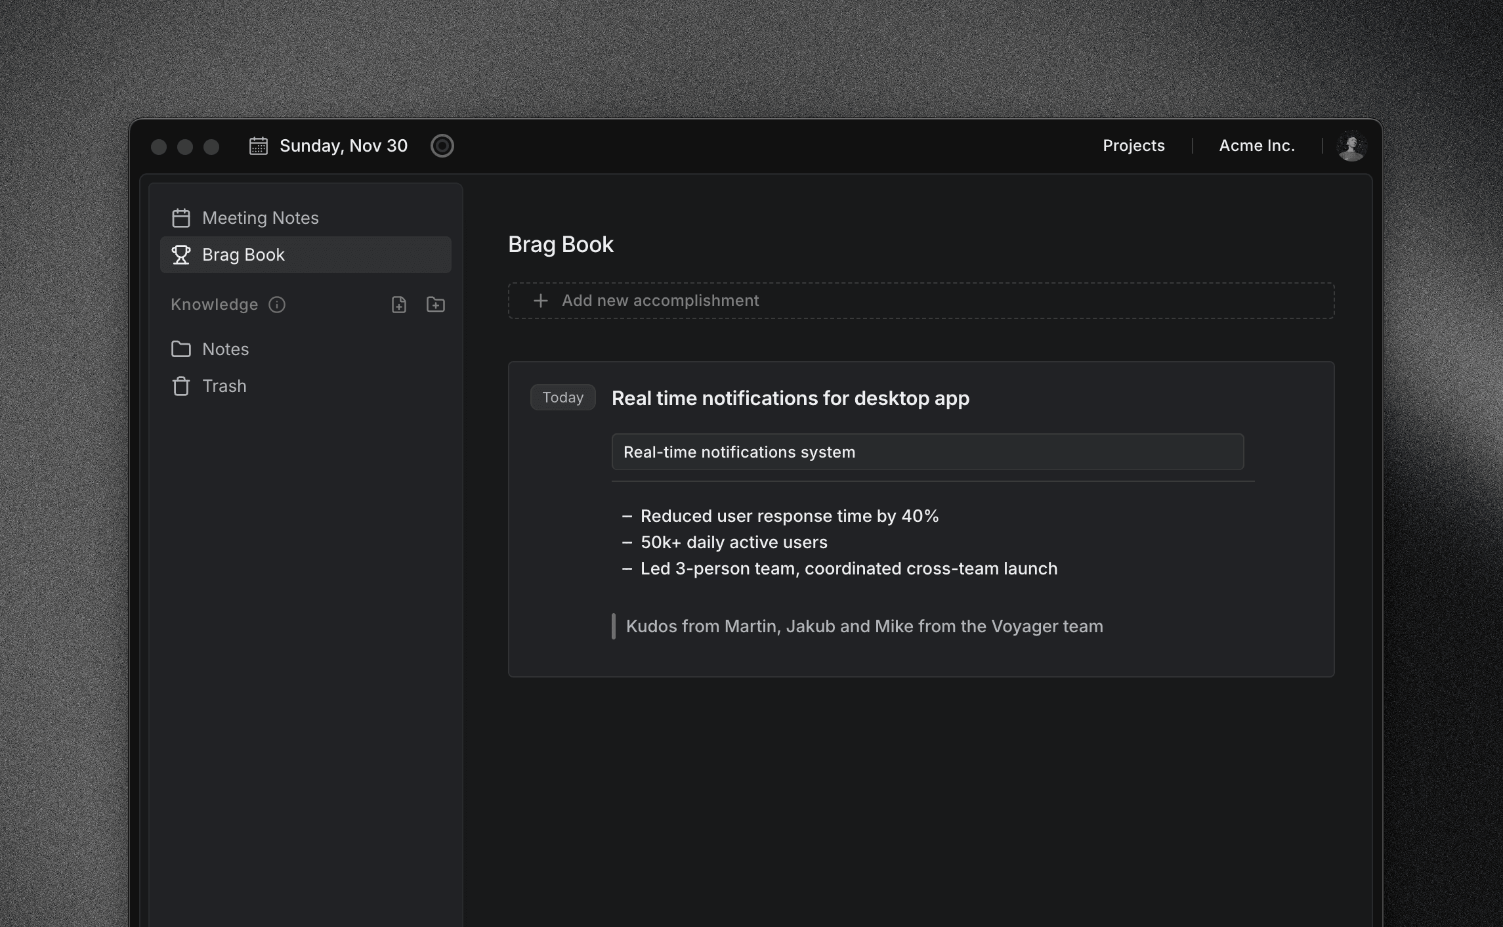Click the folder icon next to Notes
Viewport: 1503px width, 927px height.
click(x=181, y=349)
